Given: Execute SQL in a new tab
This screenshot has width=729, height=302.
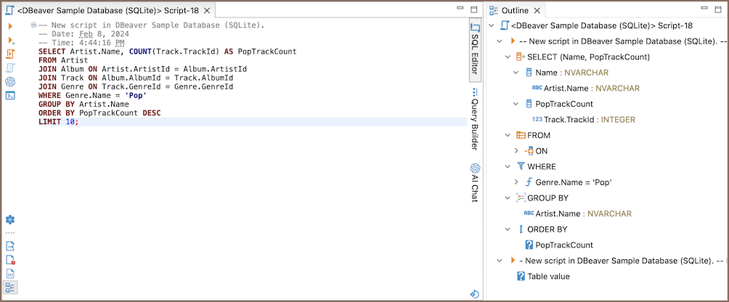Looking at the screenshot, I should (10, 40).
